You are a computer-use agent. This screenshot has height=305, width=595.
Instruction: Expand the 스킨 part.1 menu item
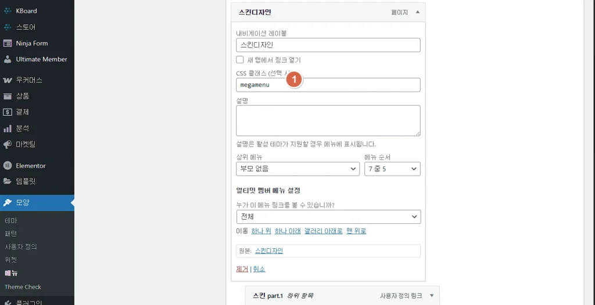pyautogui.click(x=432, y=296)
